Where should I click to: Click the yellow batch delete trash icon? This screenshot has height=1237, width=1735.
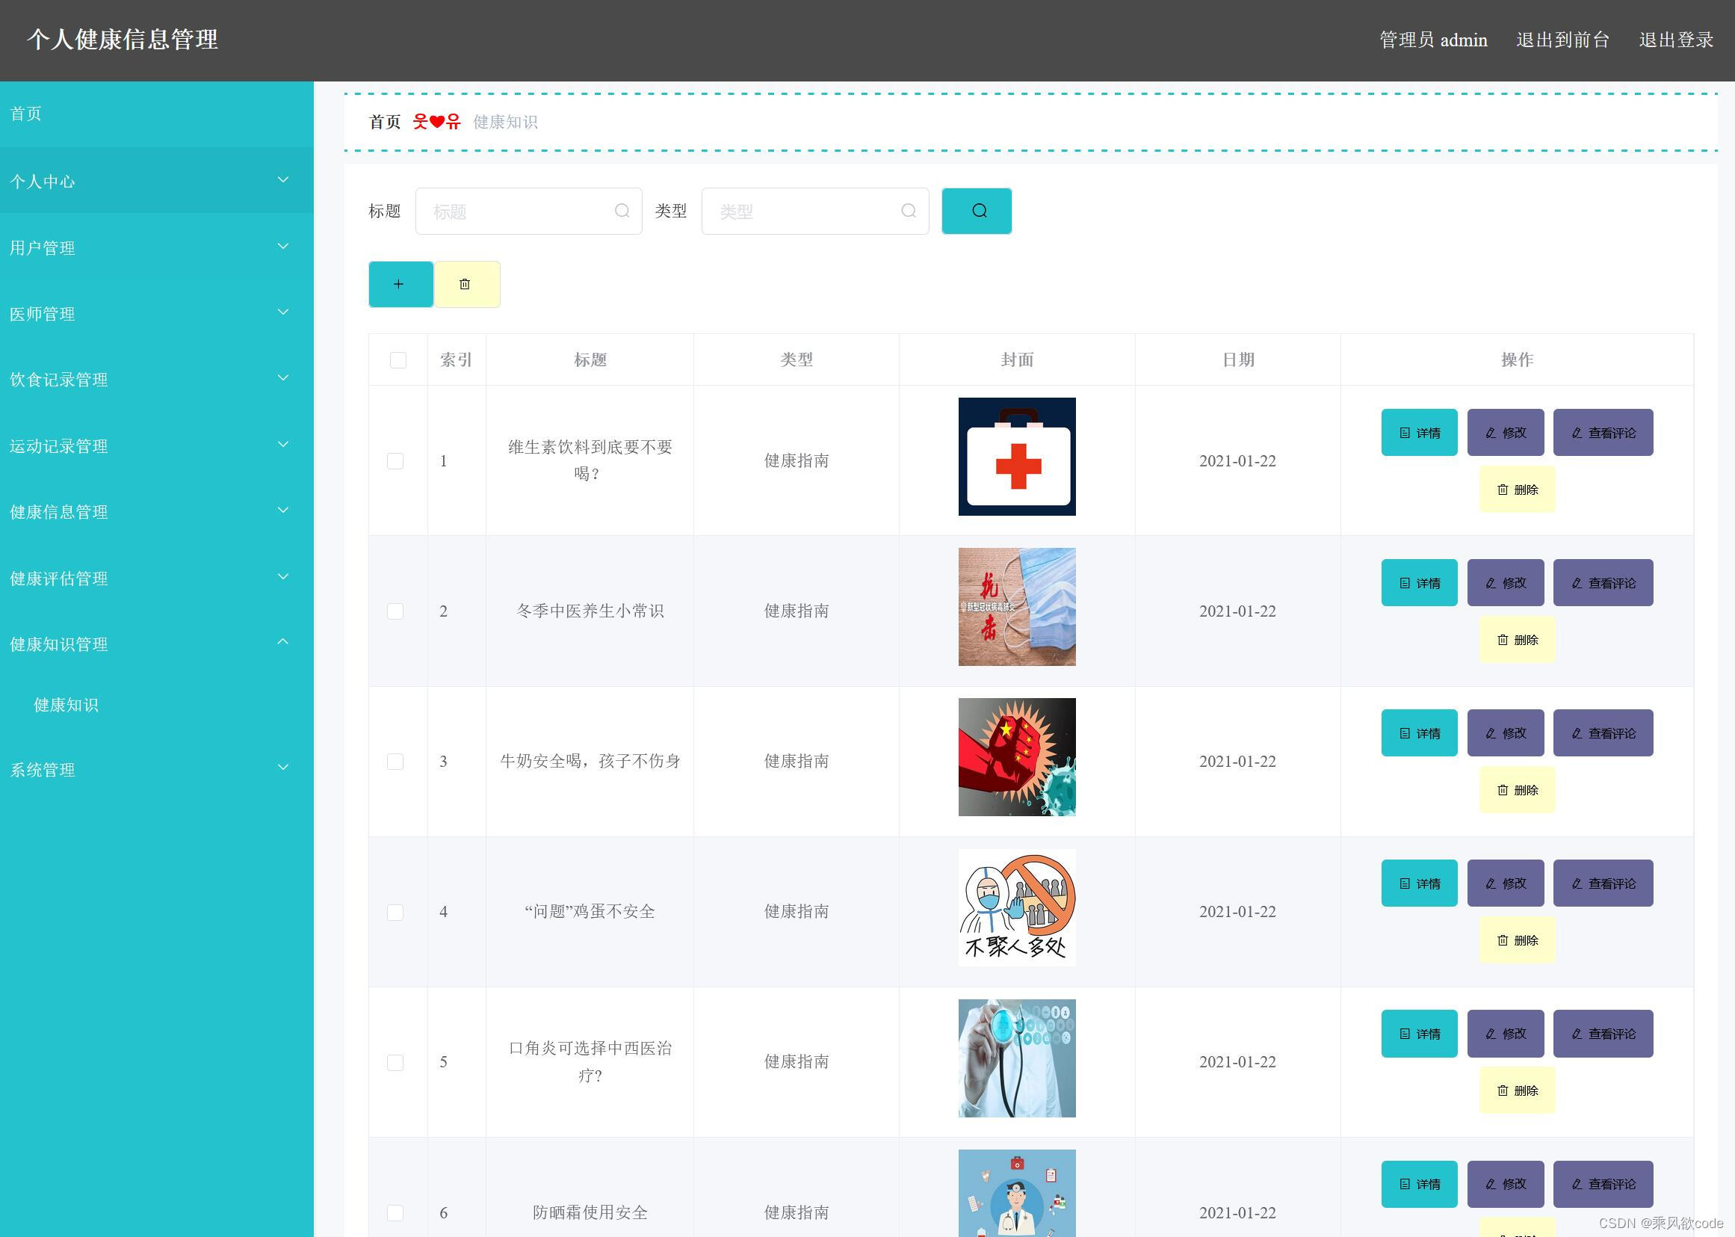point(466,283)
